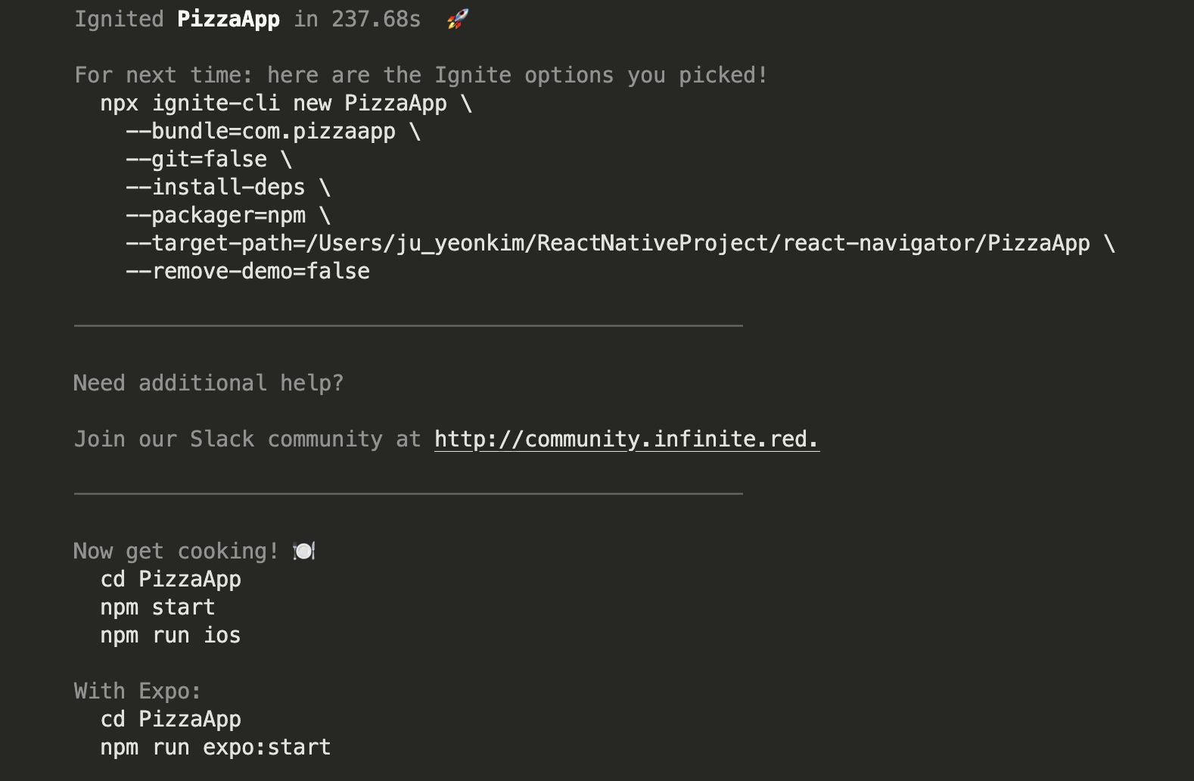Click the npm start command
The height and width of the screenshot is (781, 1194).
[158, 608]
